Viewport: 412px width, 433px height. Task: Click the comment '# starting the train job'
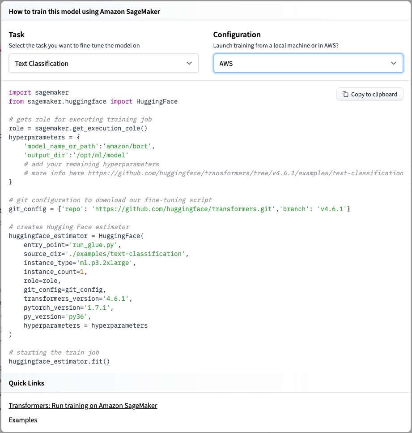tap(54, 352)
